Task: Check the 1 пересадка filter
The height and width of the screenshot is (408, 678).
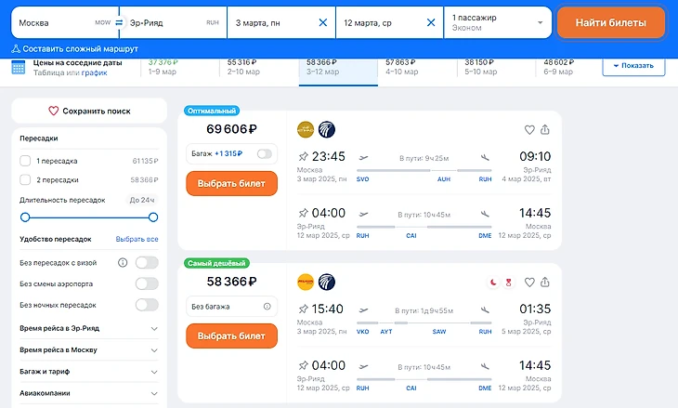Action: (x=25, y=160)
